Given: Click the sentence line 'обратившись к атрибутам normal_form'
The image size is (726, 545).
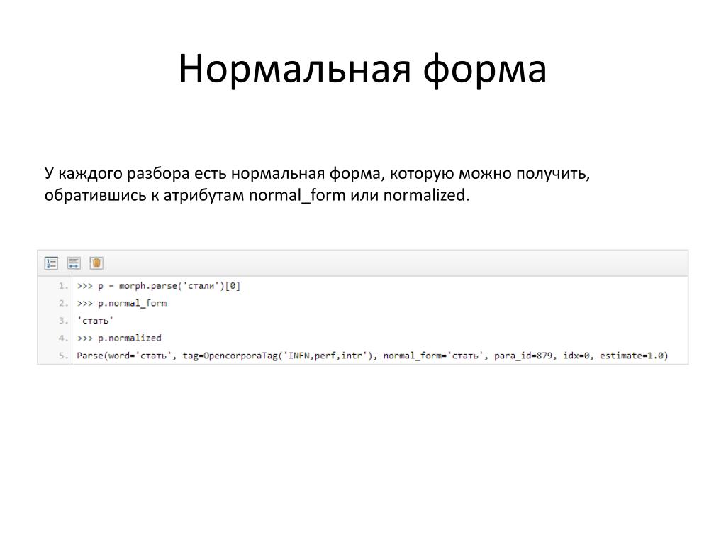Looking at the screenshot, I should (x=257, y=195).
